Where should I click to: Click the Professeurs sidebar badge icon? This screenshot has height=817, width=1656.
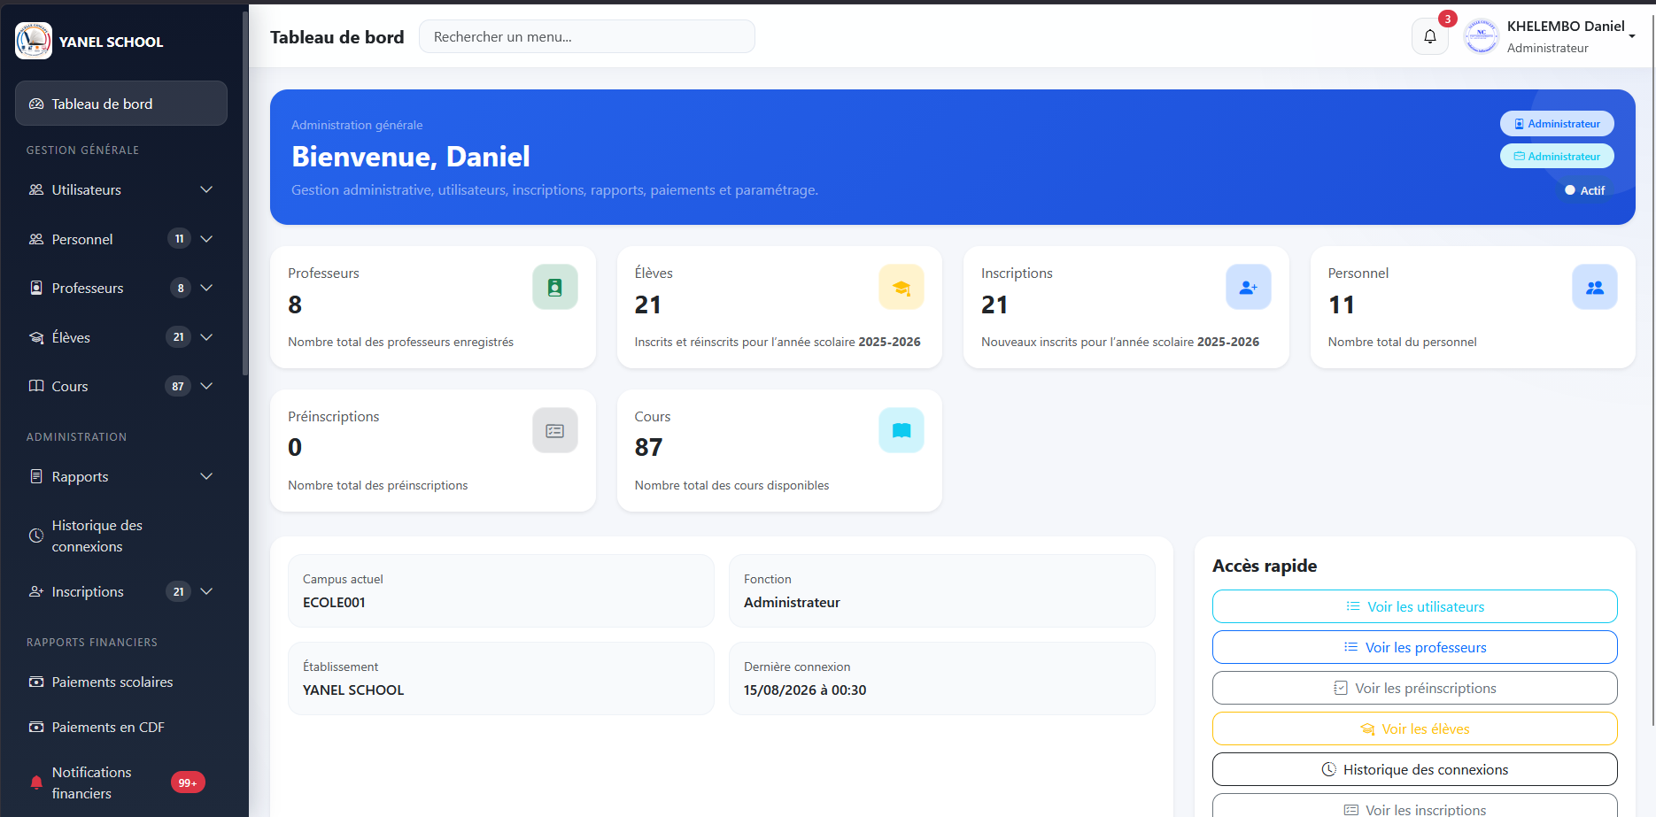pos(36,288)
